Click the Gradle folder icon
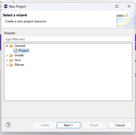Viewport: 136px width, 135px height. [x=11, y=55]
